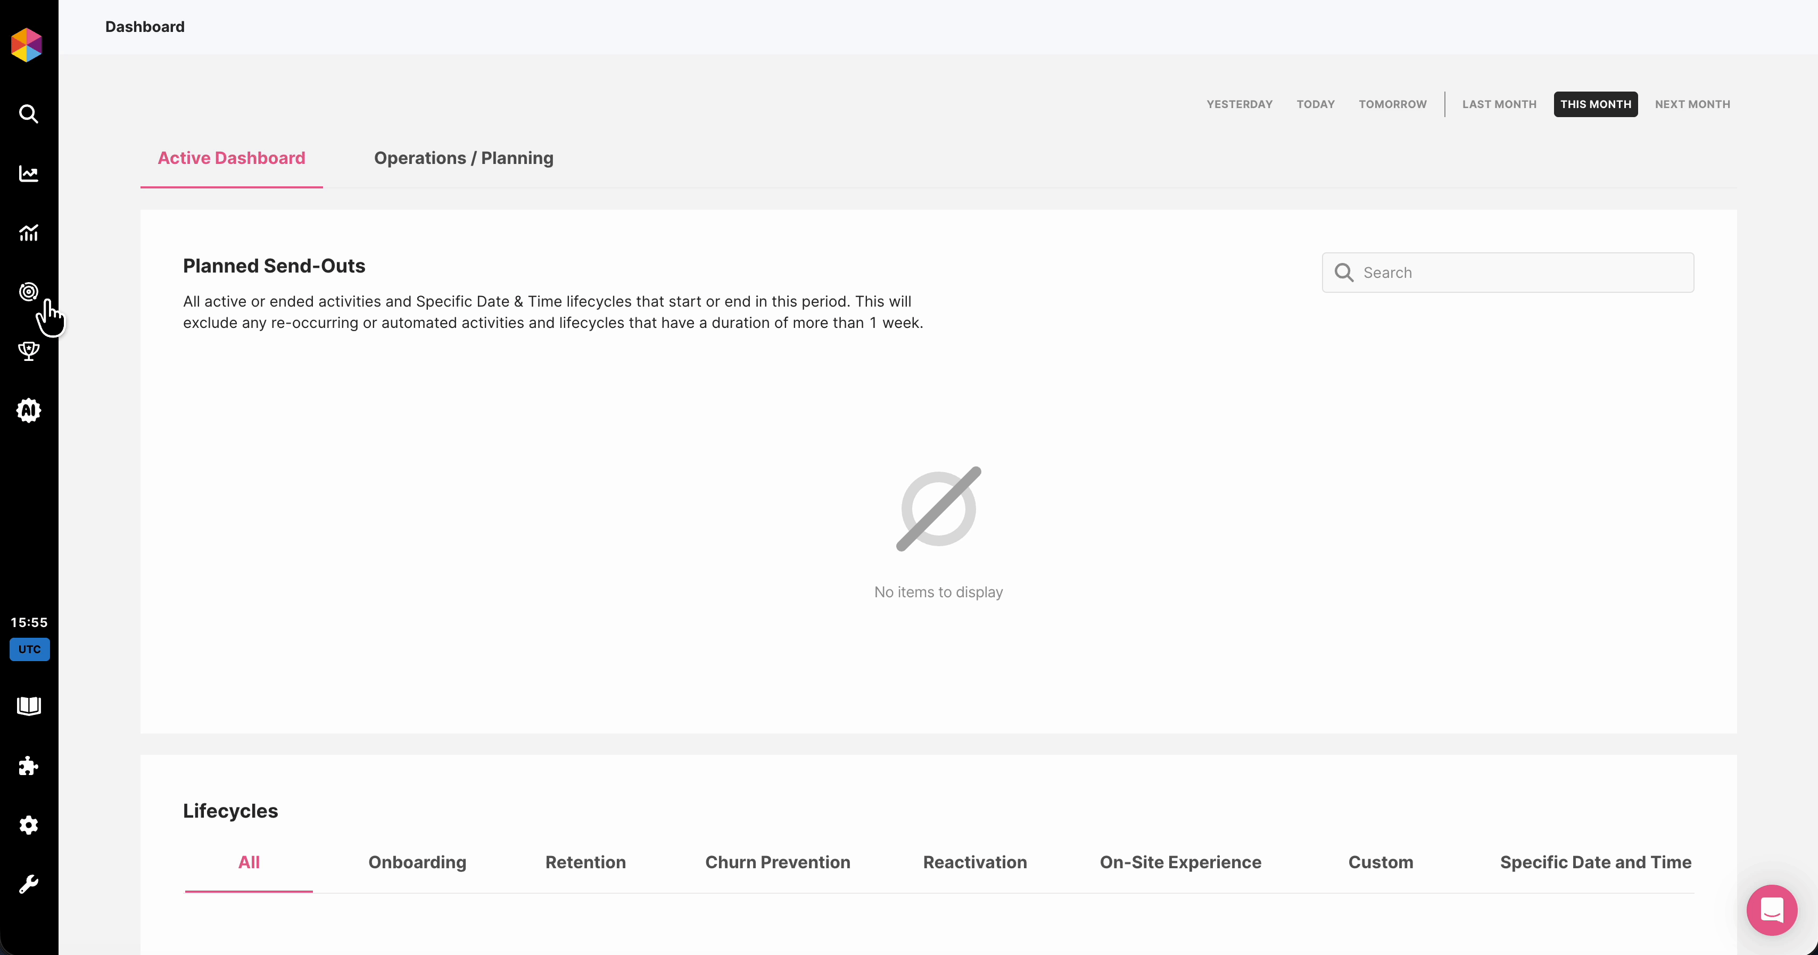1818x955 pixels.
Task: Open the AI gear sidebar icon
Action: point(28,410)
